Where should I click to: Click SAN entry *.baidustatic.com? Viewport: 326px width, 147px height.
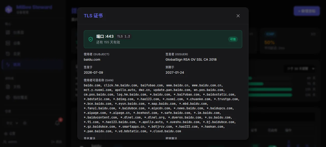[x=218, y=95]
